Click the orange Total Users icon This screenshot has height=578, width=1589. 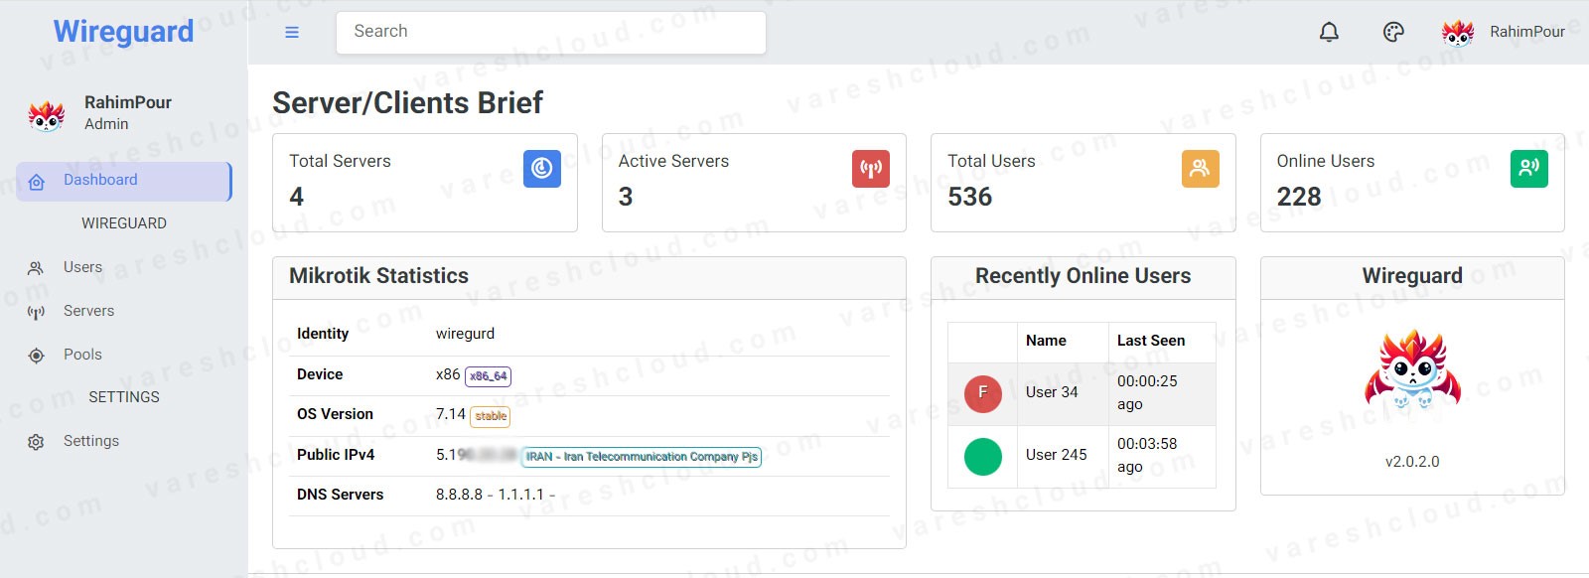(x=1201, y=169)
